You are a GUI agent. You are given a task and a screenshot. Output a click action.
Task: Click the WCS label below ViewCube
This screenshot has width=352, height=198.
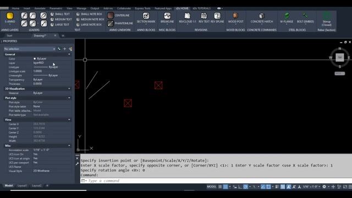pos(339,73)
